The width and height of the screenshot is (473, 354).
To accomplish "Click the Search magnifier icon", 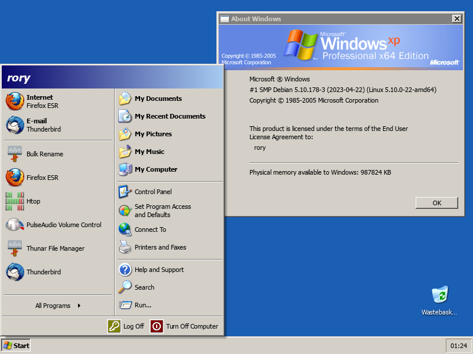I will coord(125,287).
